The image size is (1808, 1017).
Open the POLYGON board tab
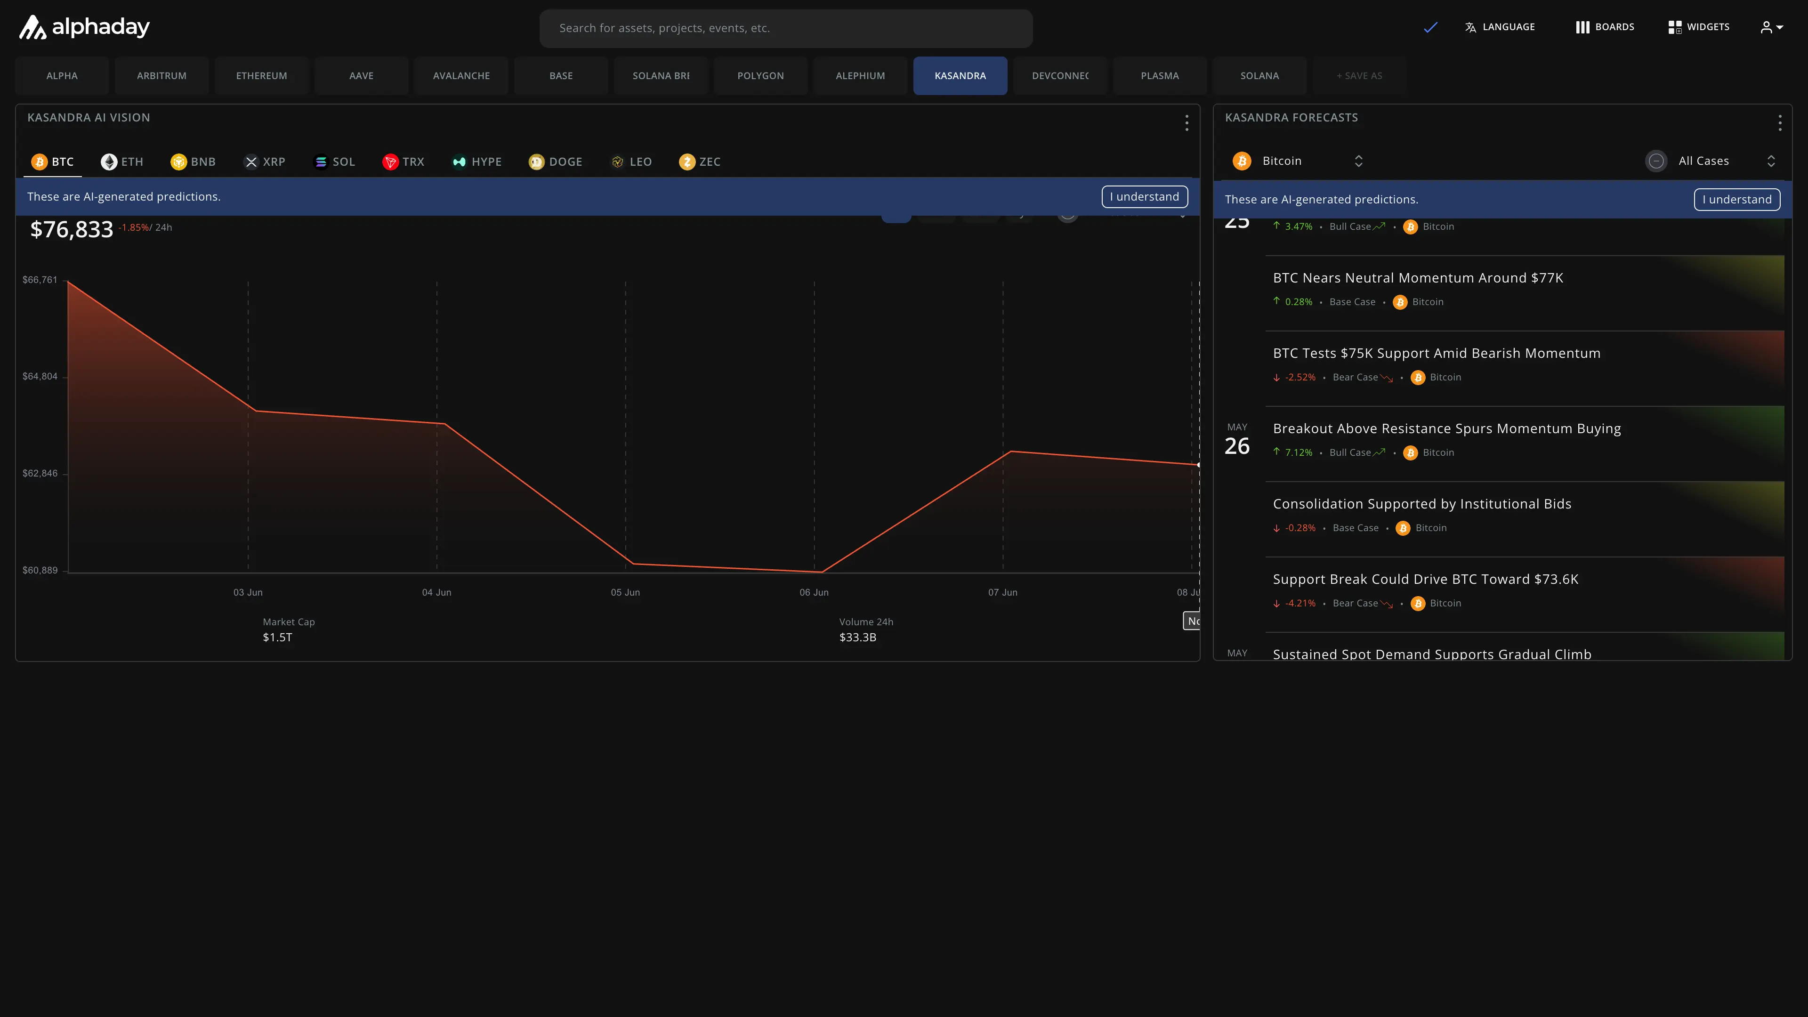(x=760, y=76)
